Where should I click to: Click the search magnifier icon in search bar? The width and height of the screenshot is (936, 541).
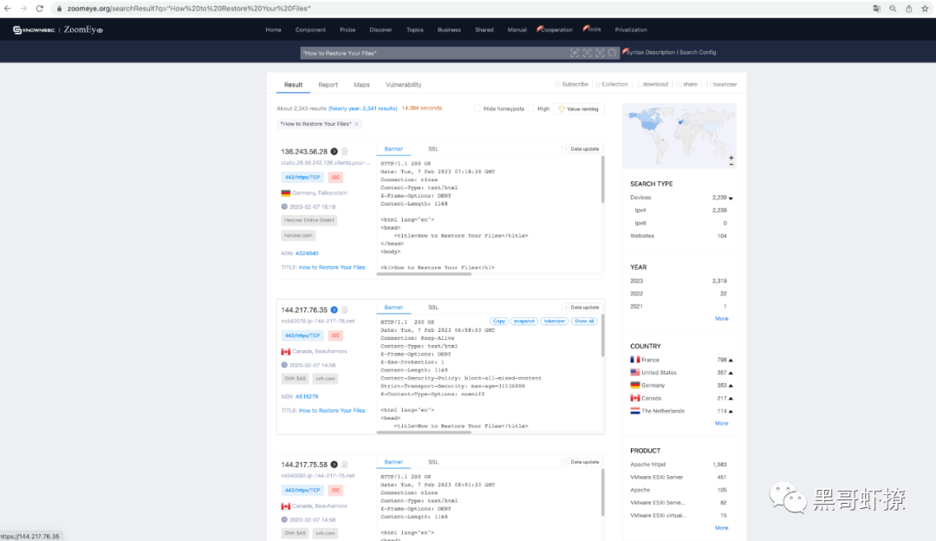tap(613, 53)
